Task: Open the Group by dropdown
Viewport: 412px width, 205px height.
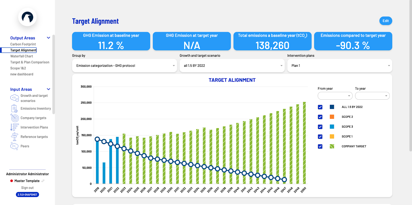Action: pyautogui.click(x=124, y=66)
